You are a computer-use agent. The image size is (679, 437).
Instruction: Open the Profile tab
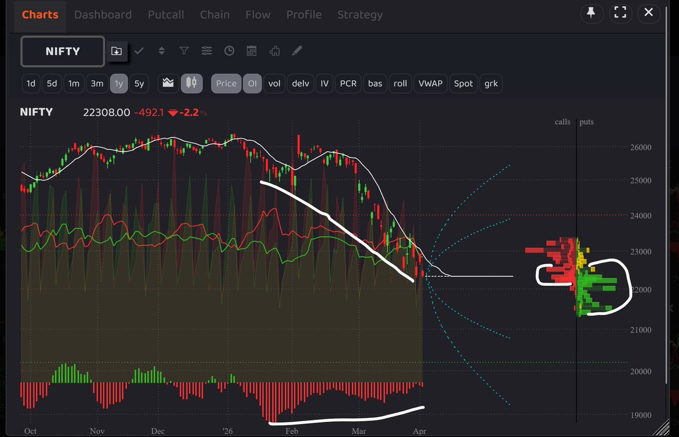pyautogui.click(x=304, y=15)
